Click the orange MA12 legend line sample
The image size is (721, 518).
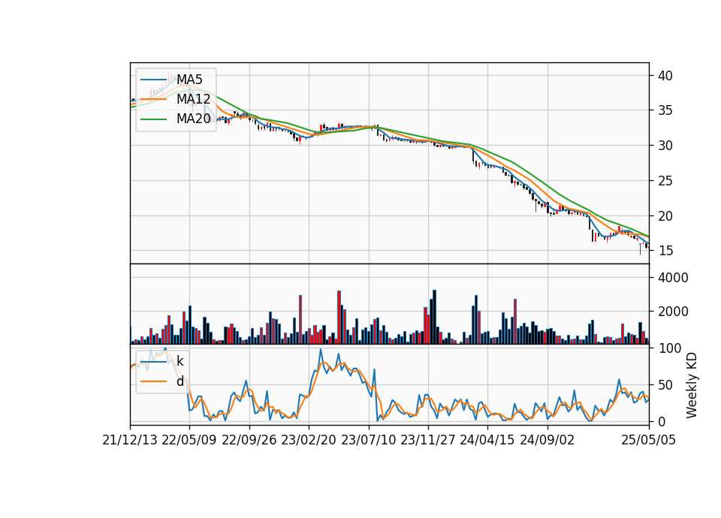click(153, 99)
